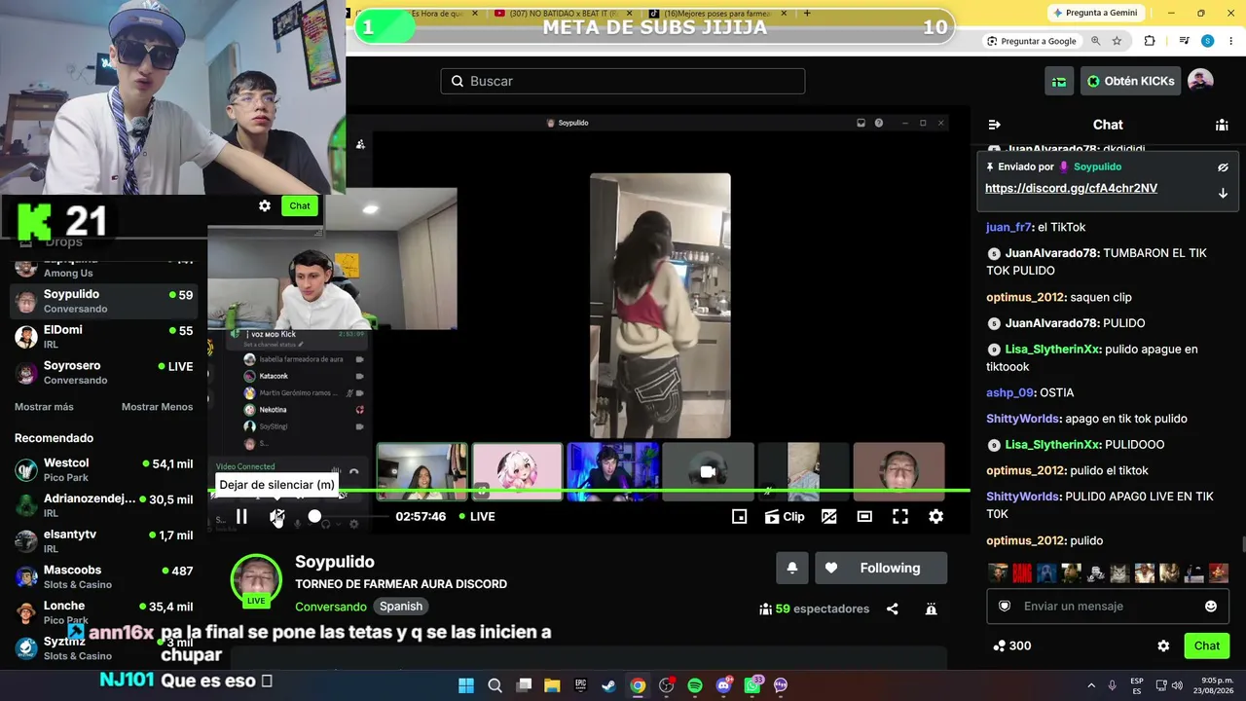Open Soypulido channel in sidebar
Viewport: 1246px width, 701px height.
(104, 301)
